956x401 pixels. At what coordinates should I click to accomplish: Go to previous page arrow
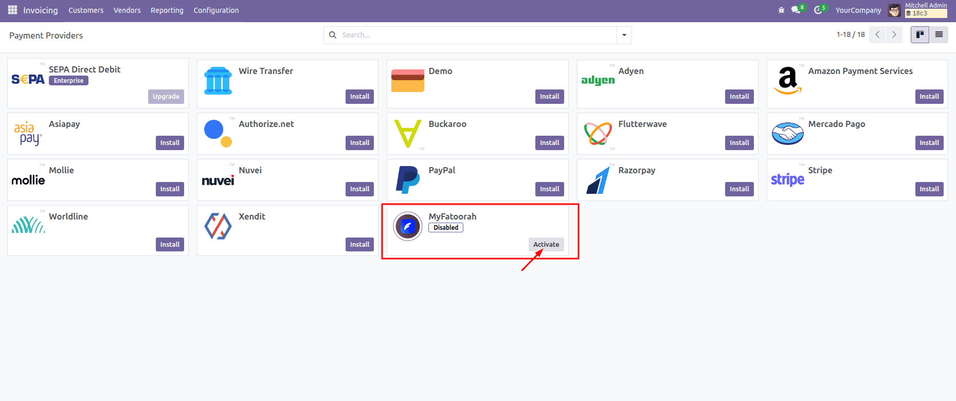tap(877, 34)
